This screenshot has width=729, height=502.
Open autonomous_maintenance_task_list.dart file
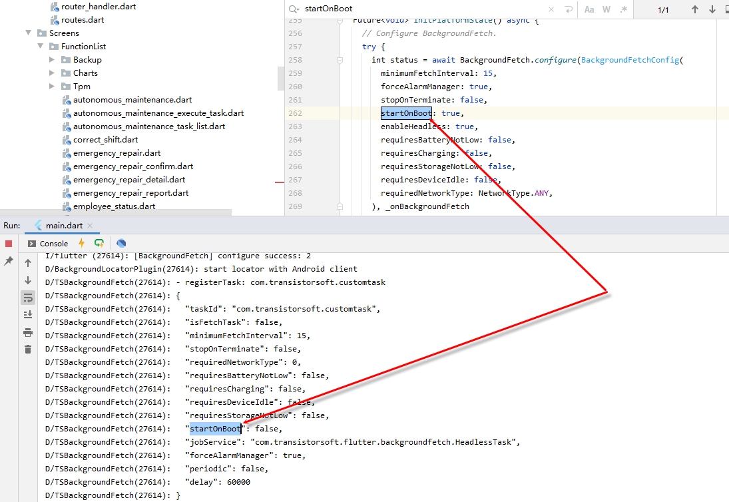point(148,126)
